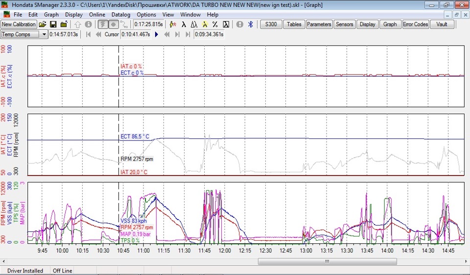470x275 pixels.
Task: Click Off Line status bar text
Action: point(62,271)
